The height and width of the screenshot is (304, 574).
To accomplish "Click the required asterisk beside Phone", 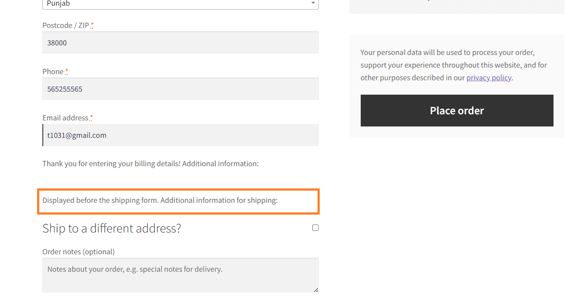I will [x=66, y=71].
